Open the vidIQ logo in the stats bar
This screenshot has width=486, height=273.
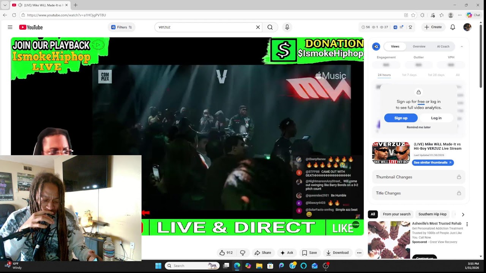click(395, 27)
